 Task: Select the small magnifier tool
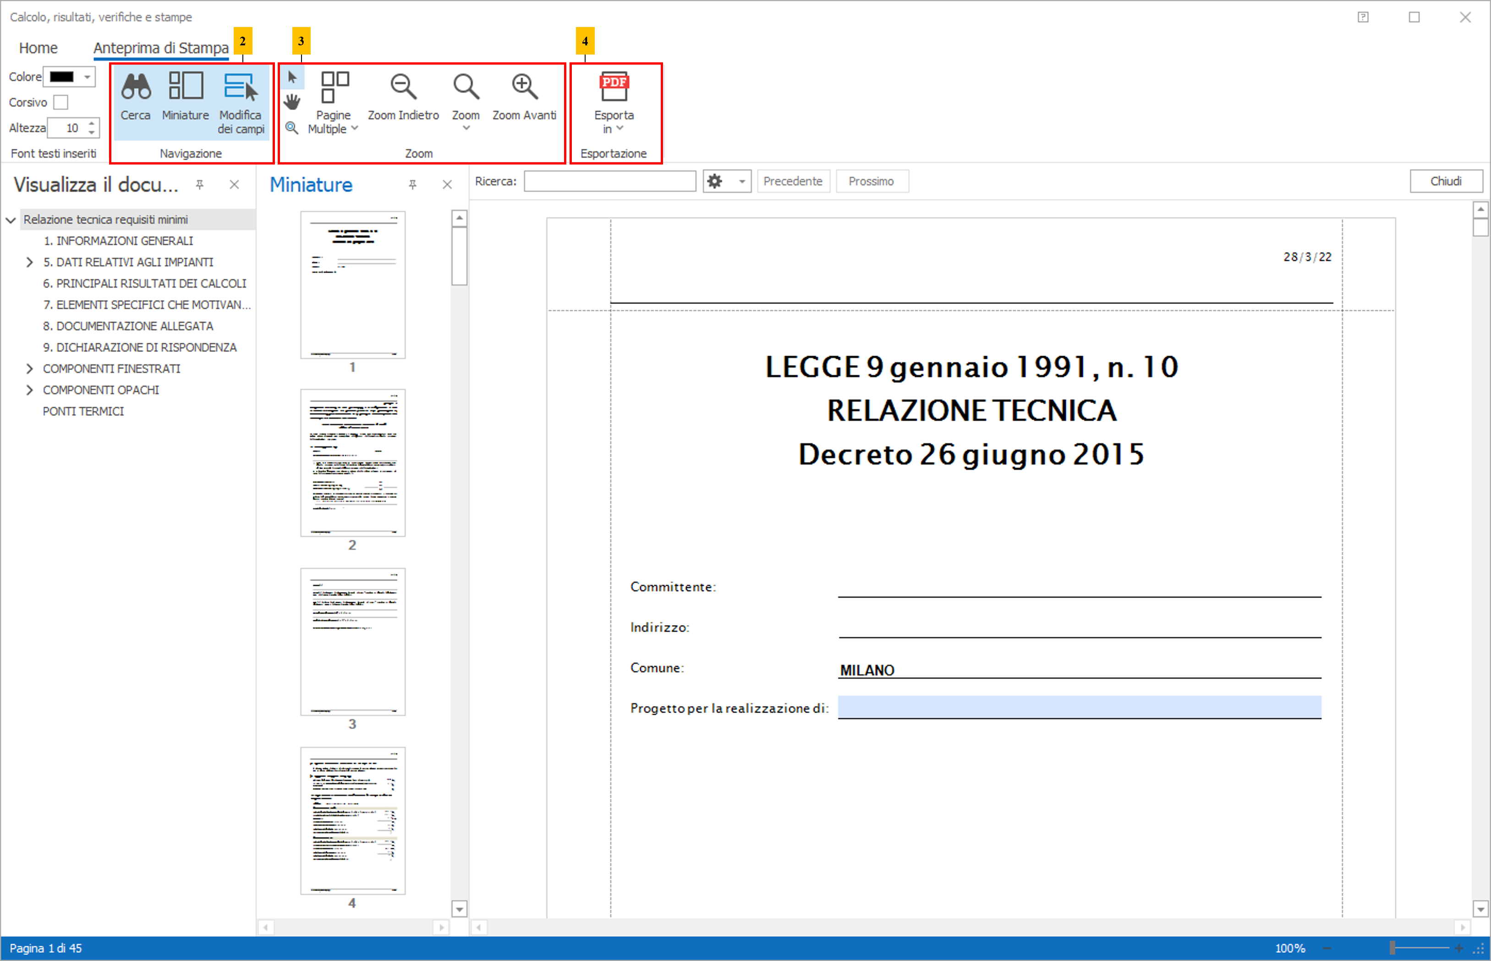pyautogui.click(x=291, y=127)
